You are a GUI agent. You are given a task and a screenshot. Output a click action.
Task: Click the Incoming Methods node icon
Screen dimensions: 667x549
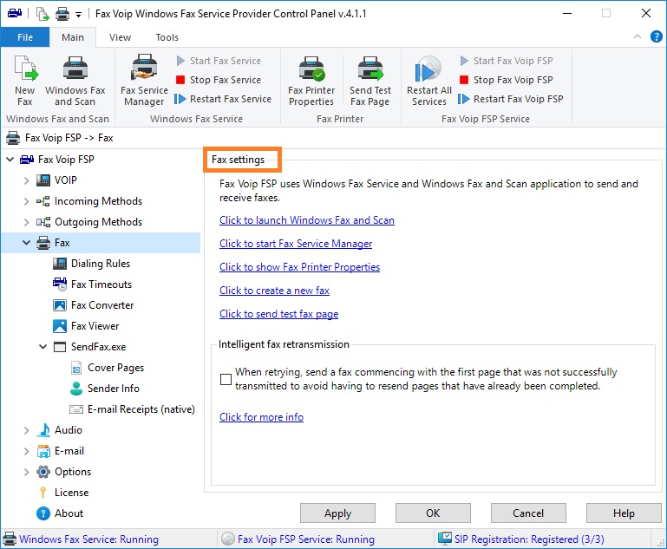coord(43,201)
